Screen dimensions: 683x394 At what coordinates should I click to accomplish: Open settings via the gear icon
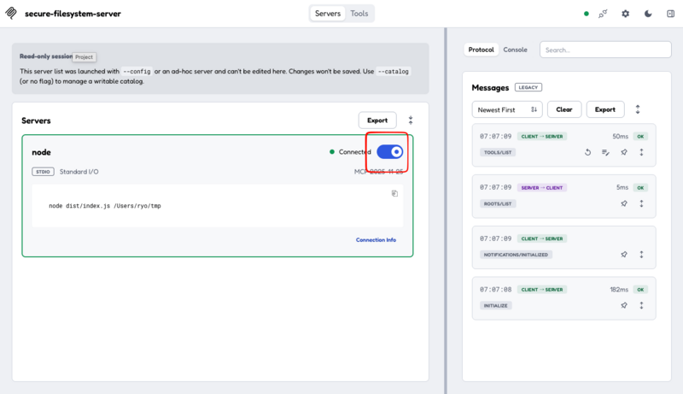pyautogui.click(x=626, y=14)
